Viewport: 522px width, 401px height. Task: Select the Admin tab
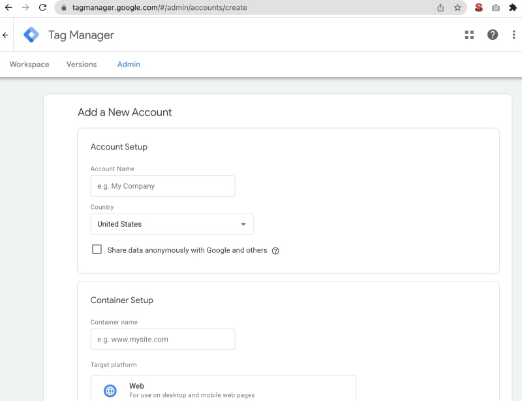[x=129, y=64]
